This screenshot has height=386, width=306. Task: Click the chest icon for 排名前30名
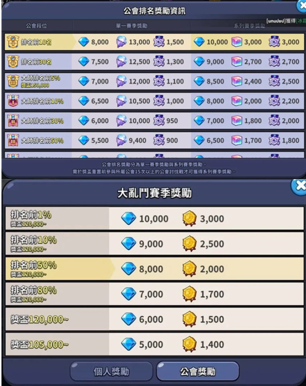point(13,62)
